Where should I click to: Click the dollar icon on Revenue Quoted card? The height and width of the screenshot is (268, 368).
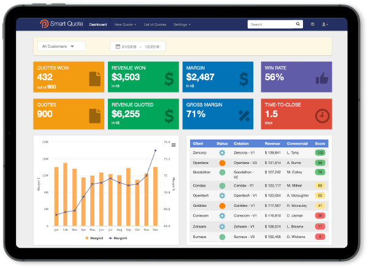(x=169, y=116)
